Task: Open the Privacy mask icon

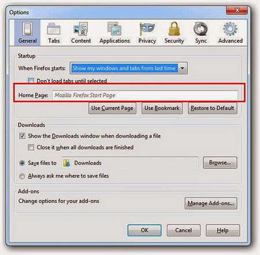Action: 147,29
